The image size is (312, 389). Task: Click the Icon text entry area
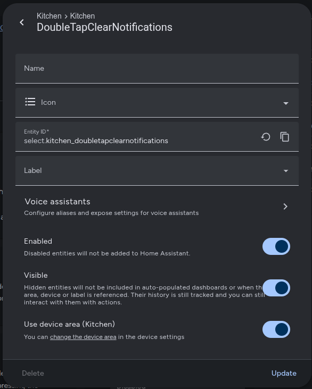(x=159, y=103)
